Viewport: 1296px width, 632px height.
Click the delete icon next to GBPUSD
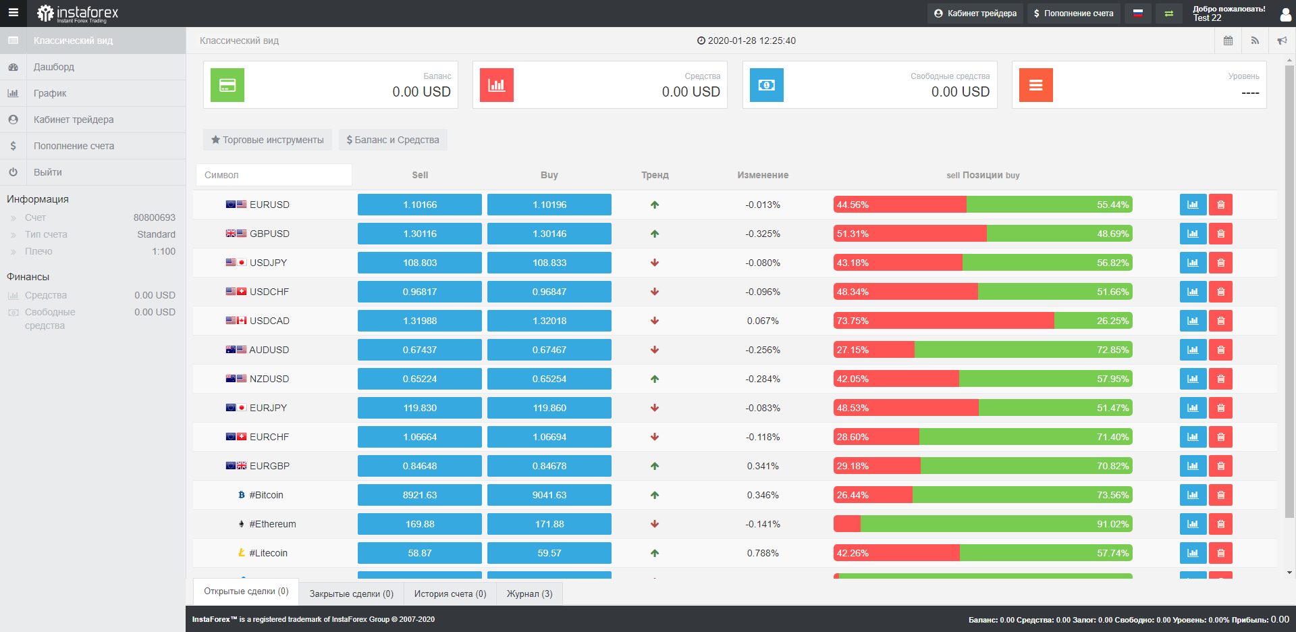[1220, 234]
